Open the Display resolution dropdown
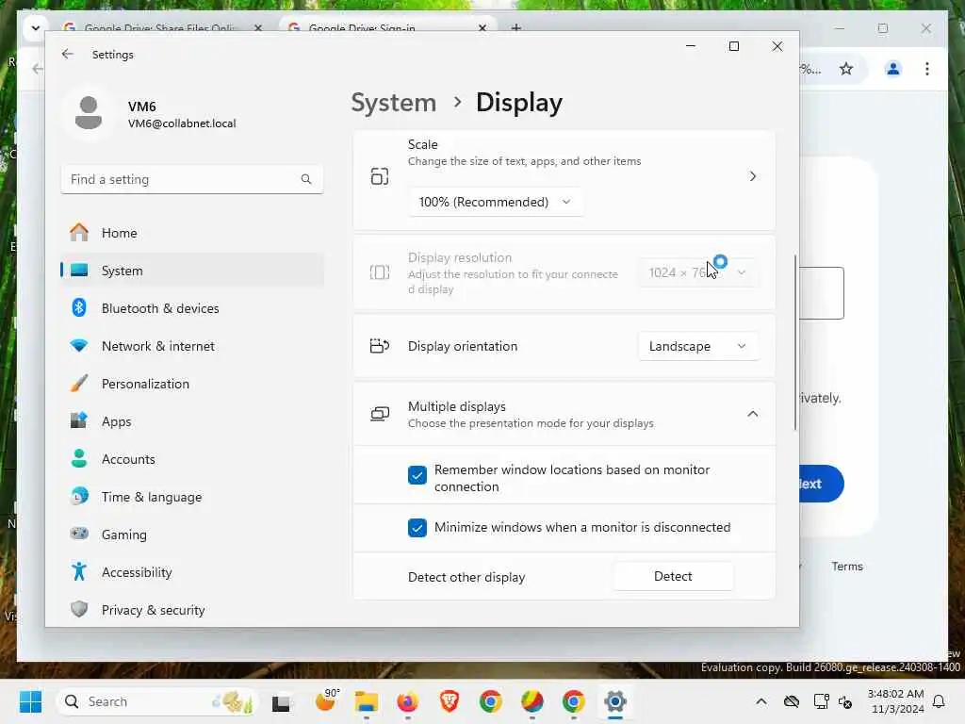Screen dimensions: 965x724 (698, 272)
